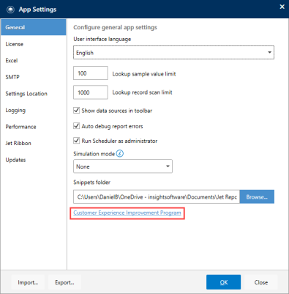Click the Snippets folder path field

157,196
